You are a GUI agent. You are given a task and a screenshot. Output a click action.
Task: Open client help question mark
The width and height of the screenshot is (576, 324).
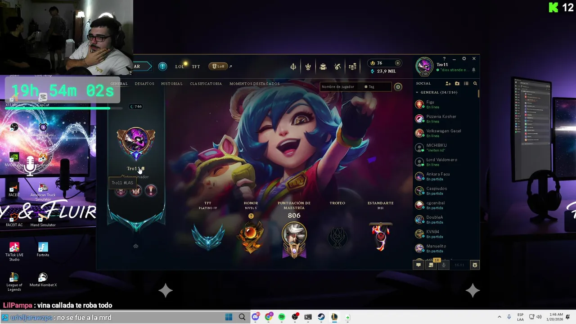[x=444, y=58]
